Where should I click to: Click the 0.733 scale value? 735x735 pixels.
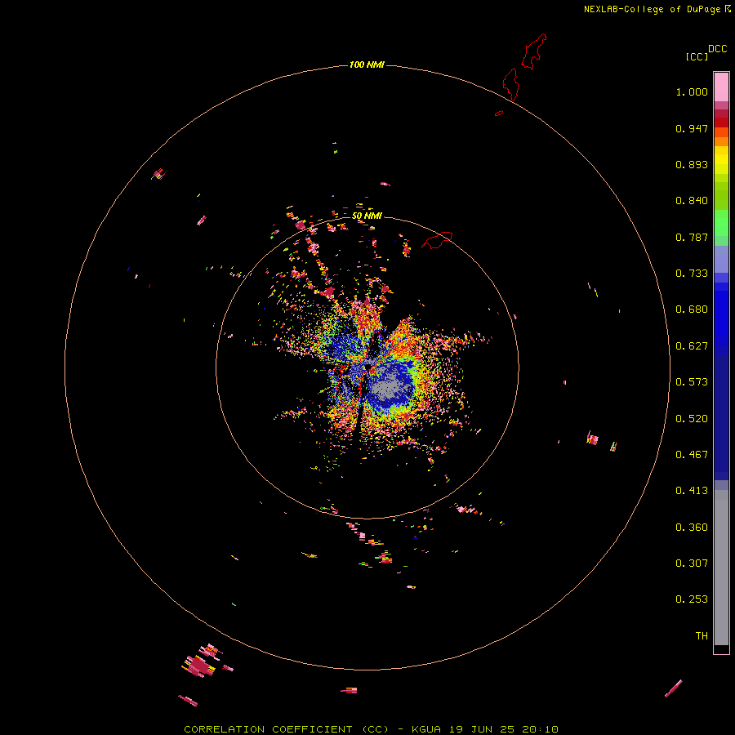692,274
